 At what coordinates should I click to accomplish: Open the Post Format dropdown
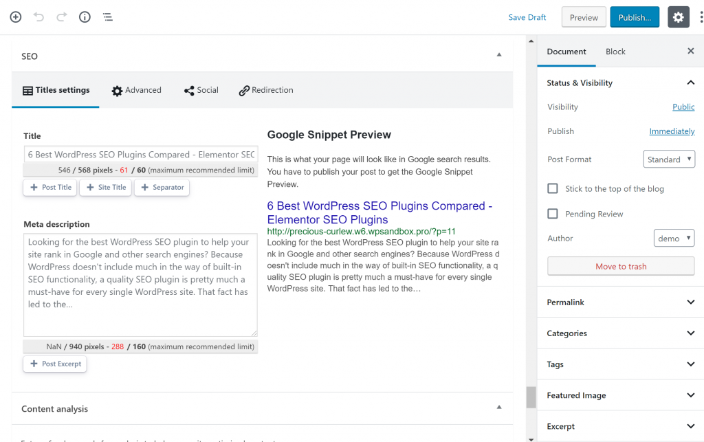tap(669, 159)
